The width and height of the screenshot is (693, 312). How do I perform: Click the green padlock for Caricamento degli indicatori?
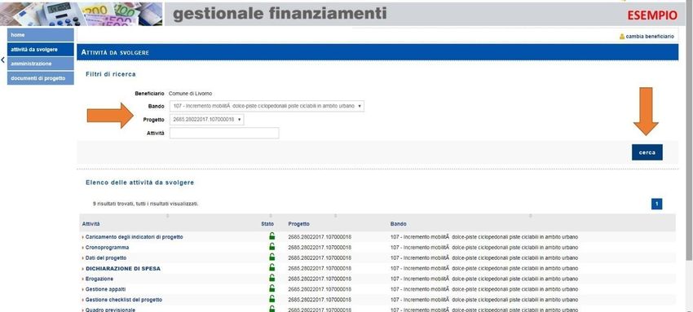pos(271,235)
